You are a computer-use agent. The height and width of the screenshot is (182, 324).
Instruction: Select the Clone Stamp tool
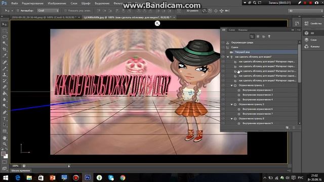coord(5,74)
